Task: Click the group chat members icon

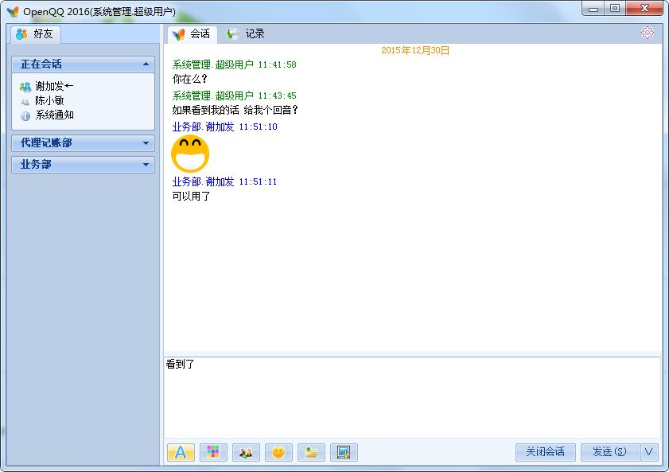Action: (245, 452)
